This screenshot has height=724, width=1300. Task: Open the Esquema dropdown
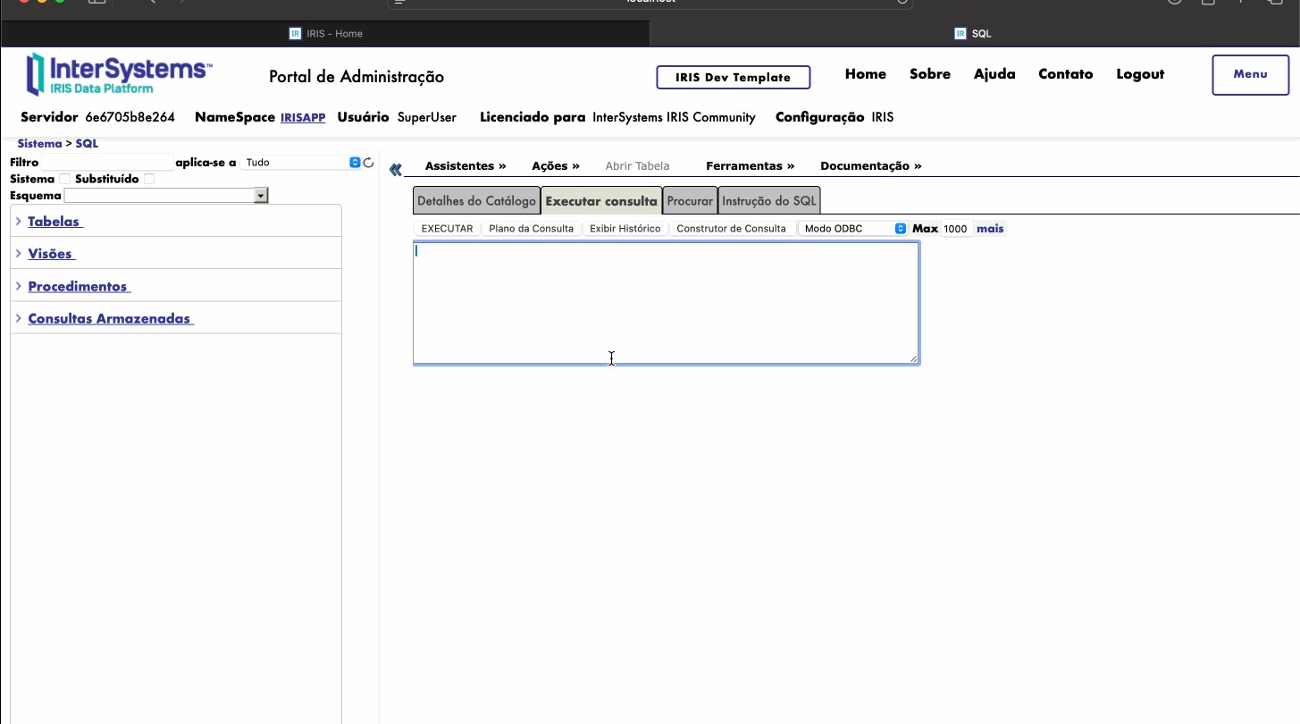pyautogui.click(x=166, y=195)
